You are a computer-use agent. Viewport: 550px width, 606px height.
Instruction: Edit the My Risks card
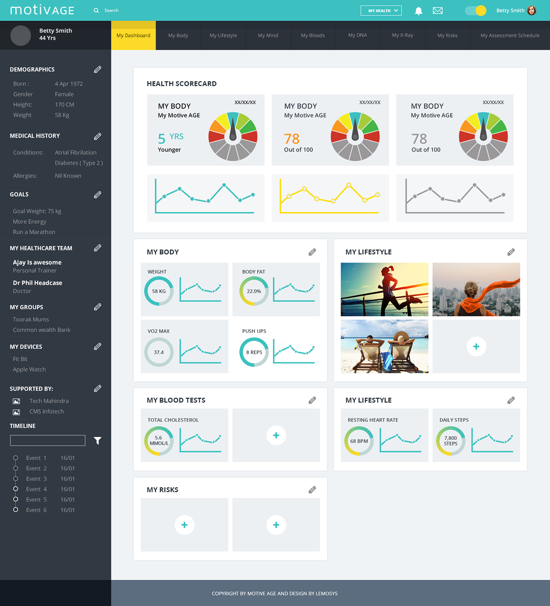click(312, 490)
